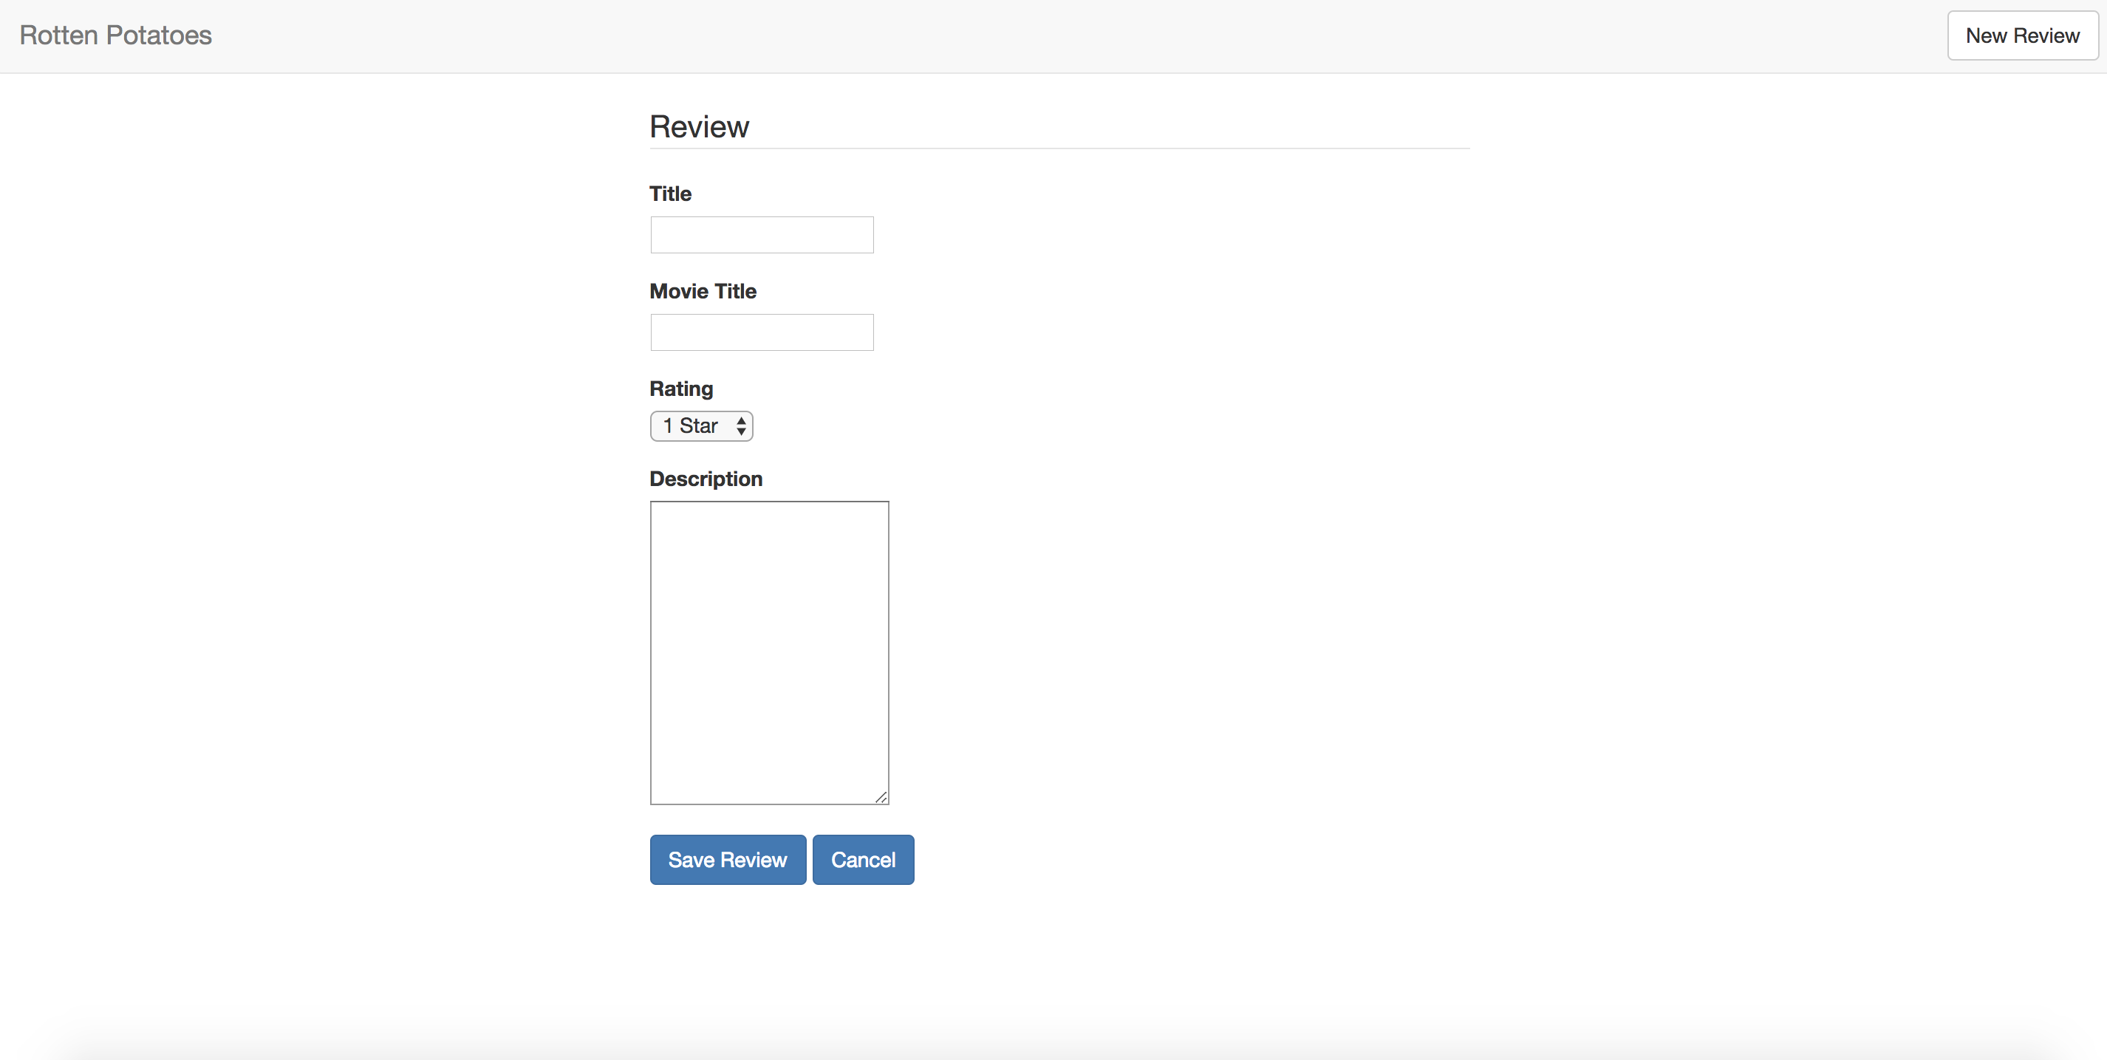Click the dropdown stepper arrows on Rating

pos(740,425)
